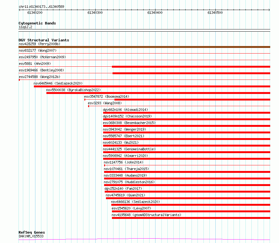Open nsv6465446 (Sedlazeck2020) variant details
Image resolution: width=279 pixels, height=243 pixels.
click(x=58, y=83)
